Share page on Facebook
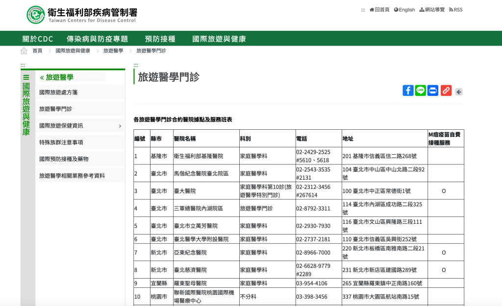This screenshot has width=502, height=306. coord(408,91)
